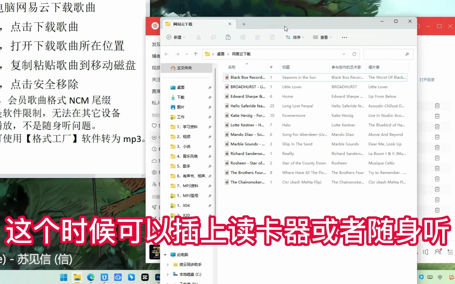Viewport: 455px width, 284px height.
Task: Open the playlist queue icon in NetEase
Action: point(450,252)
